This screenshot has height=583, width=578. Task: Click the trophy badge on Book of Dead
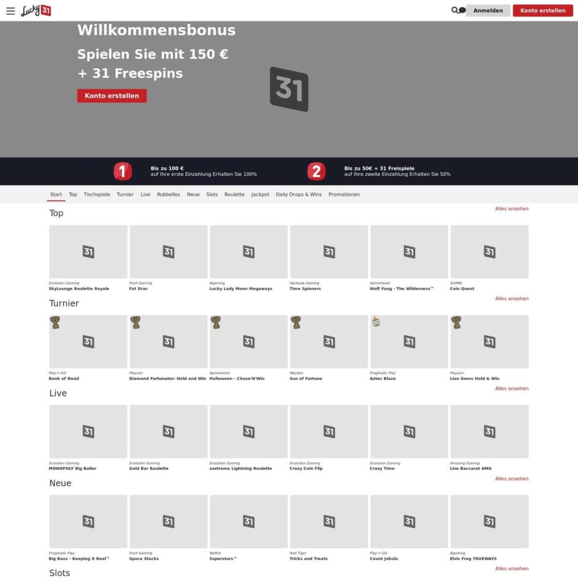tap(55, 323)
